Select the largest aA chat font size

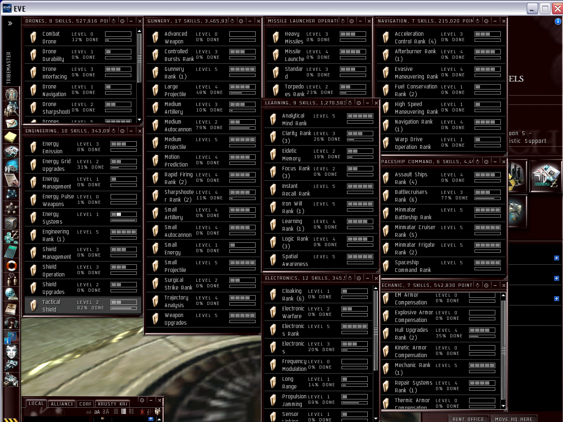click(106, 412)
